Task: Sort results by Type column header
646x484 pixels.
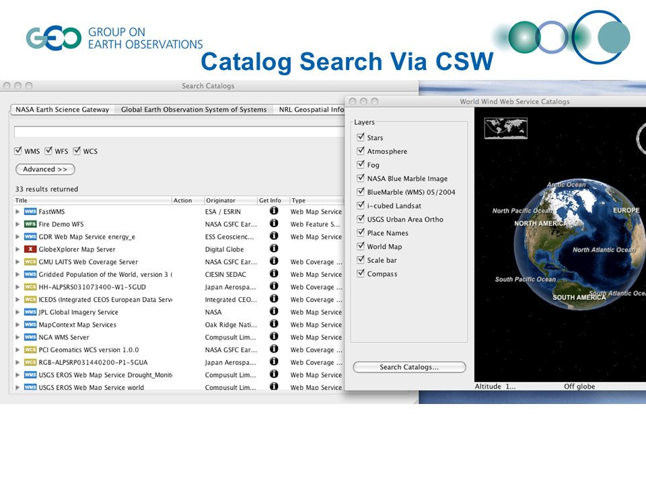Action: pos(316,200)
